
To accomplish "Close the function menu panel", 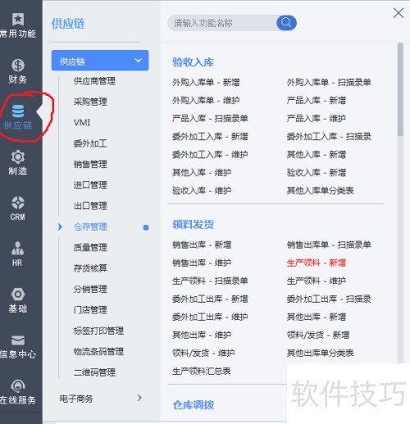I will [x=399, y=13].
